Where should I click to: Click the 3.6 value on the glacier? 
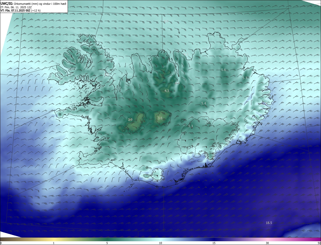point(160,118)
